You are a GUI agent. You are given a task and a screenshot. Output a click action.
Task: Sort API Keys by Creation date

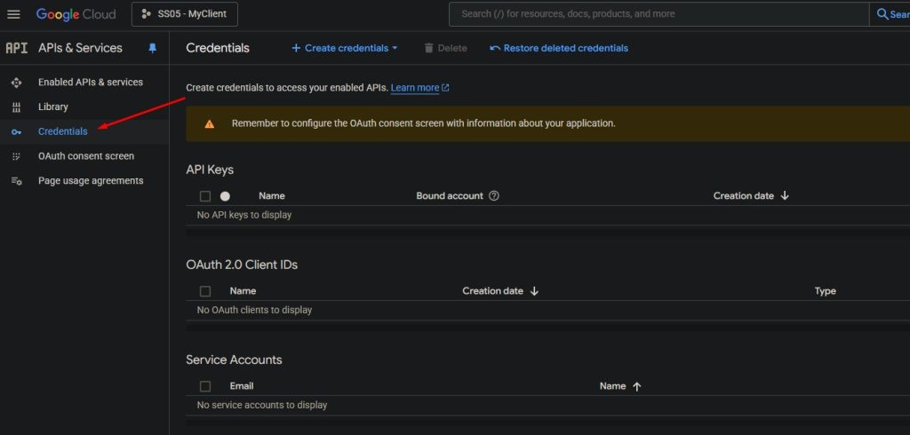pyautogui.click(x=750, y=195)
